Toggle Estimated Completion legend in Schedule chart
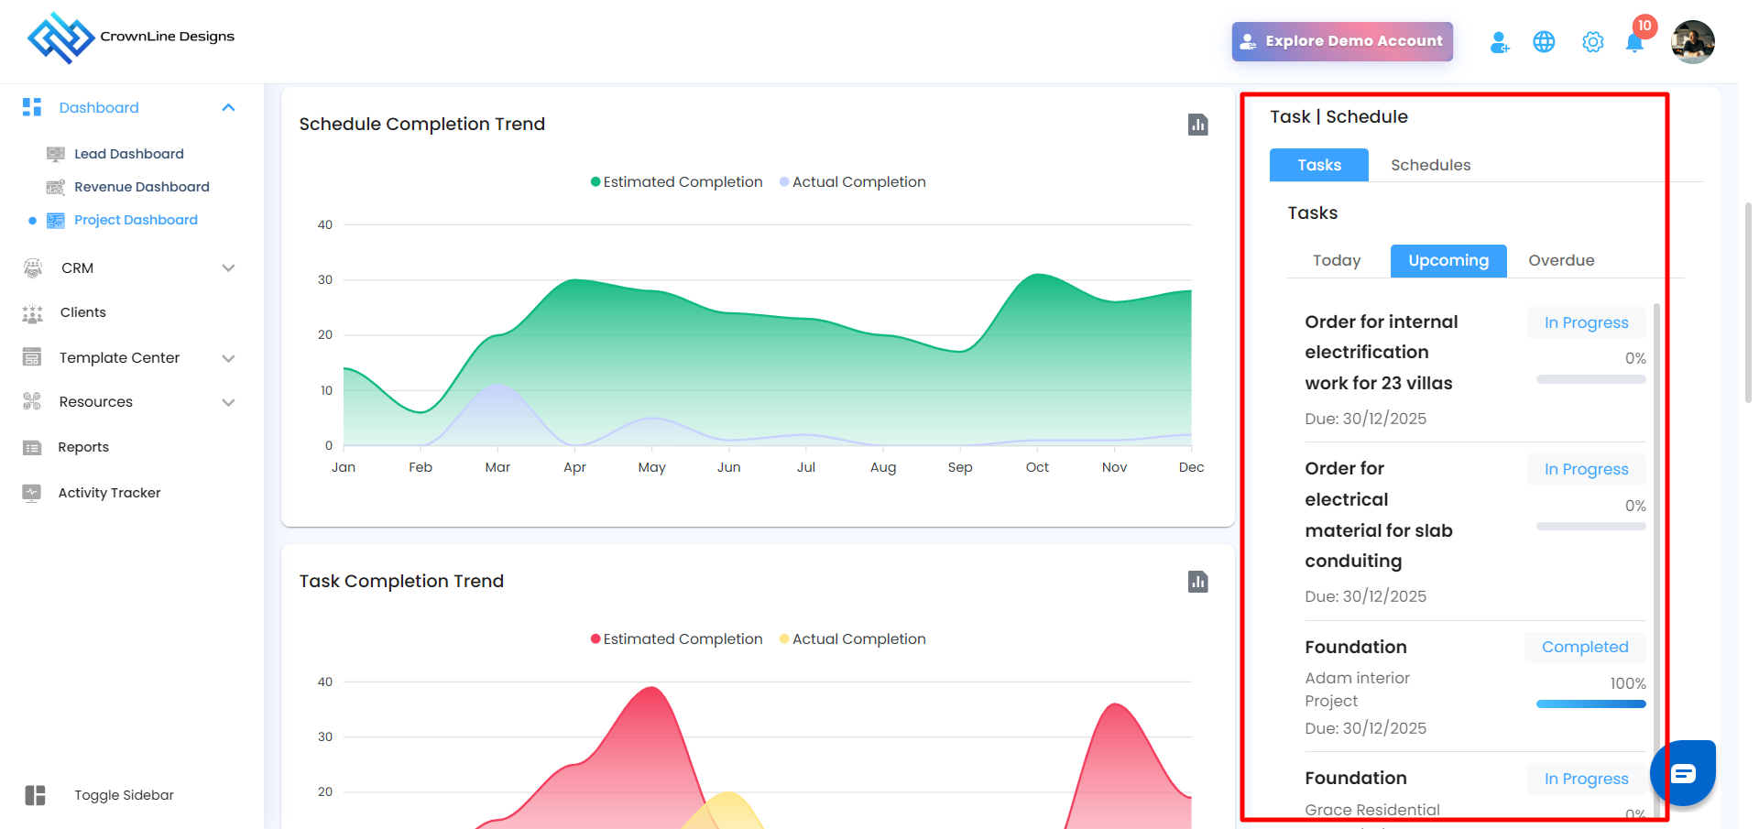Image resolution: width=1759 pixels, height=829 pixels. [676, 182]
